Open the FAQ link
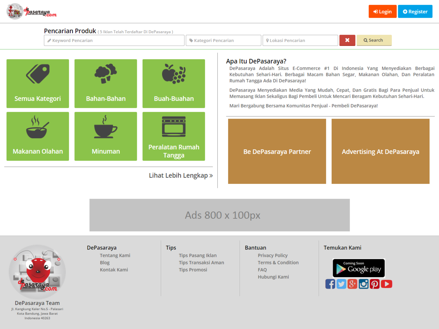 click(x=262, y=270)
